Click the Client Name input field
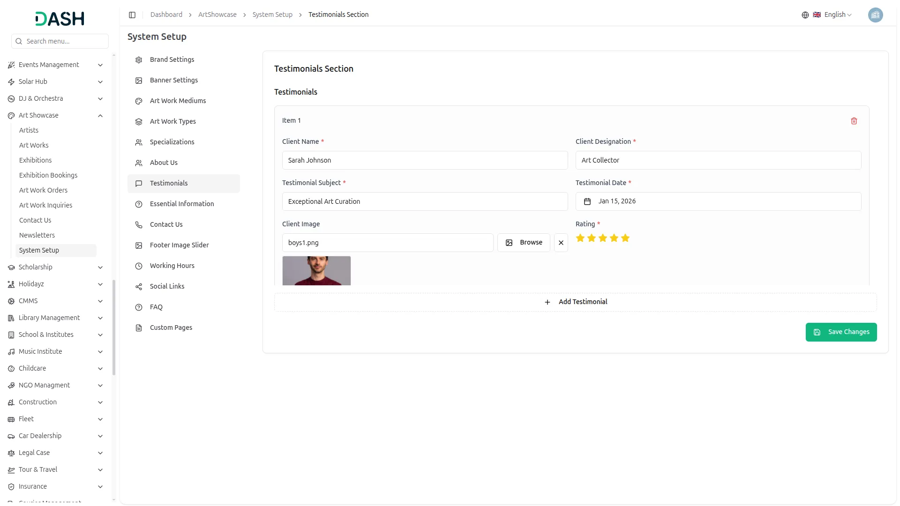This screenshot has width=900, height=506. pos(424,160)
